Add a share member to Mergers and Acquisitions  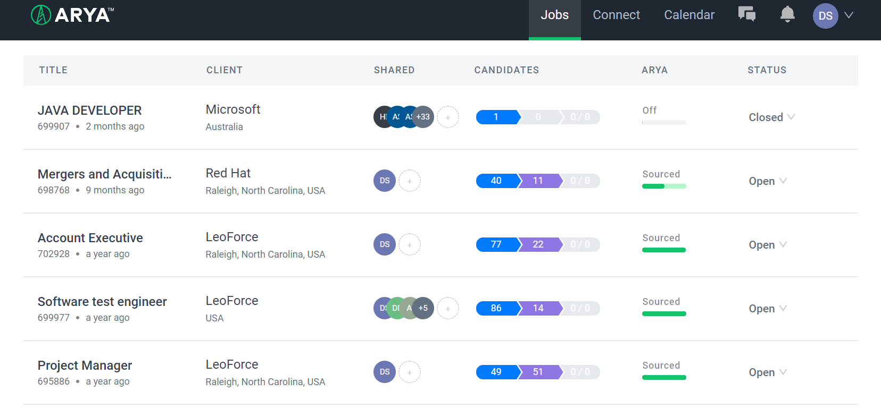click(x=410, y=181)
